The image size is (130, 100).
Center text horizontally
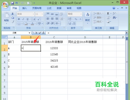click(x=52, y=19)
